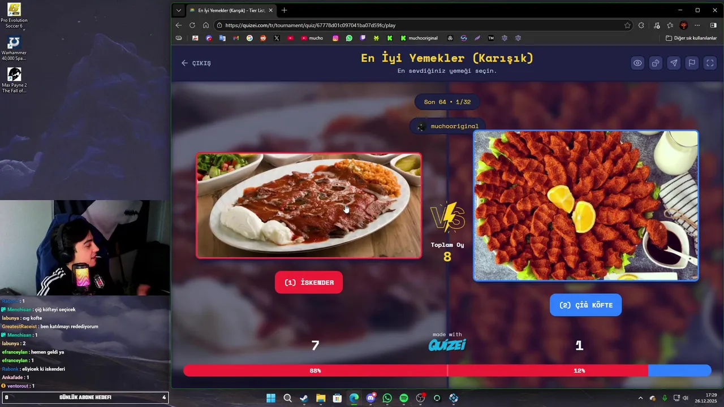Open the Twitch bookmark
724x407 pixels.
coord(363,38)
